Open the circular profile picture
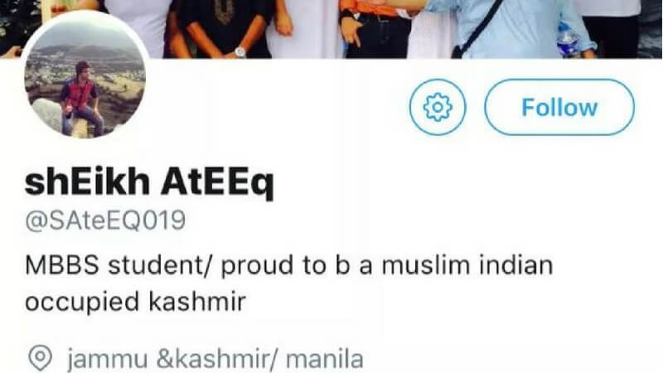The width and height of the screenshot is (663, 373). 85,75
